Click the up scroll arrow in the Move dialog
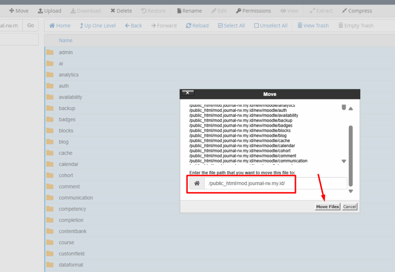This screenshot has height=272, width=395. point(351,108)
